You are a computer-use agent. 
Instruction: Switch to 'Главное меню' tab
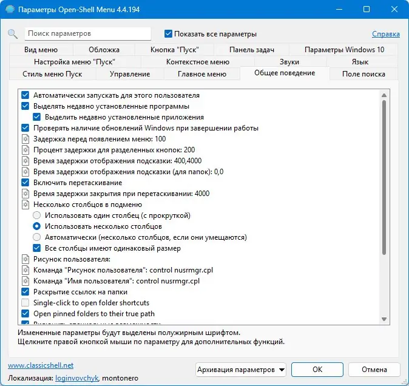[x=202, y=74]
